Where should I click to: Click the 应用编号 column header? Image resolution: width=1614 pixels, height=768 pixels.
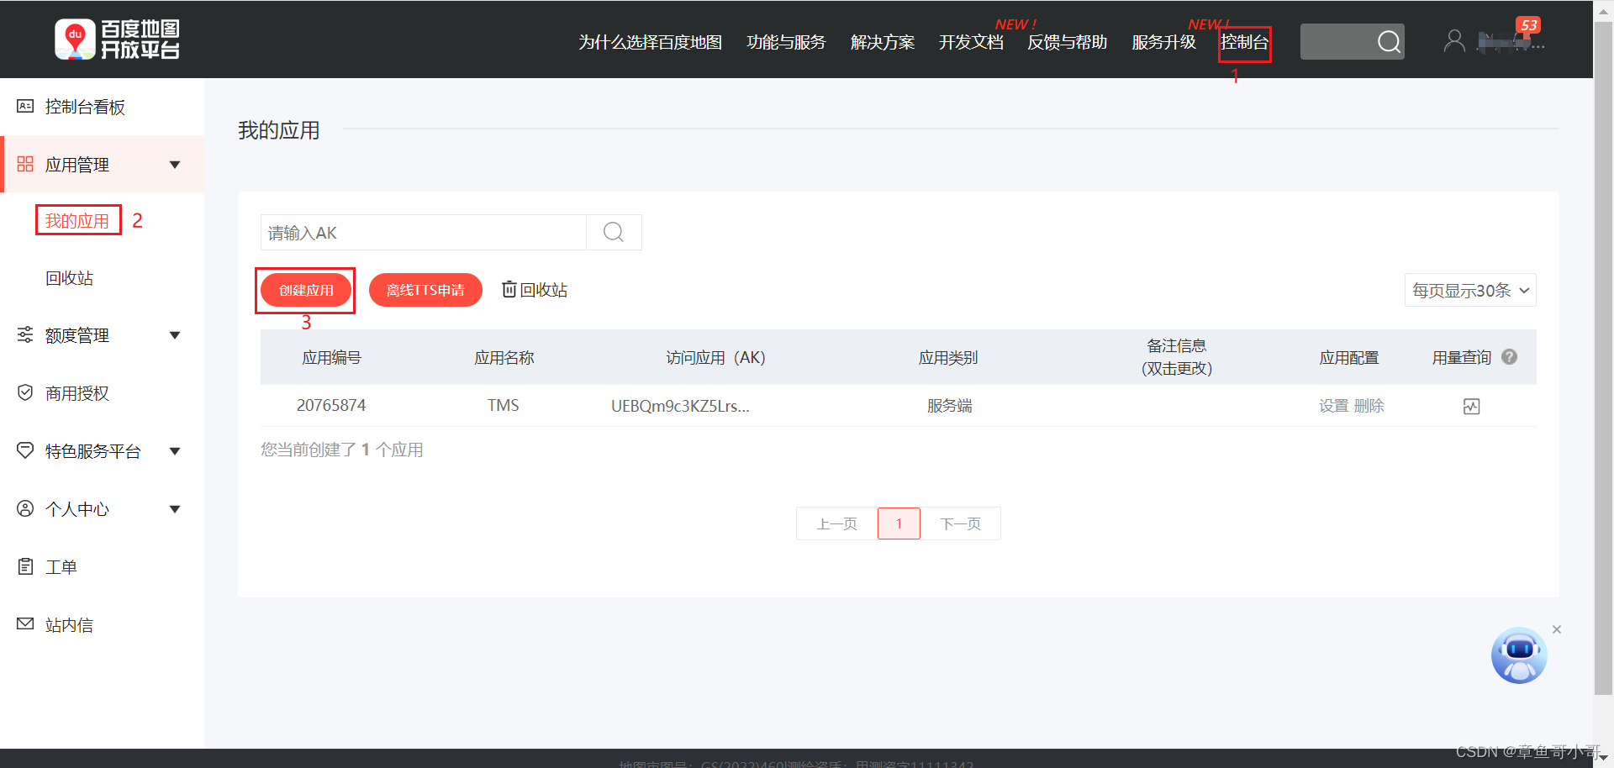click(x=331, y=357)
